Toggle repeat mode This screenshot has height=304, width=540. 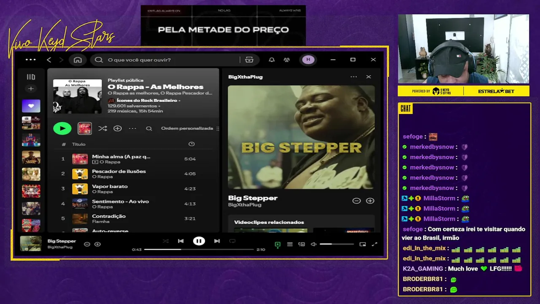(232, 241)
